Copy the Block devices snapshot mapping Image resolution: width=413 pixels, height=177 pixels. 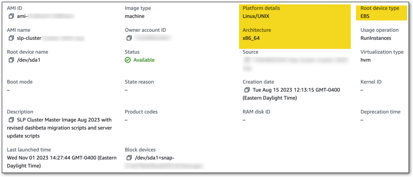129,158
